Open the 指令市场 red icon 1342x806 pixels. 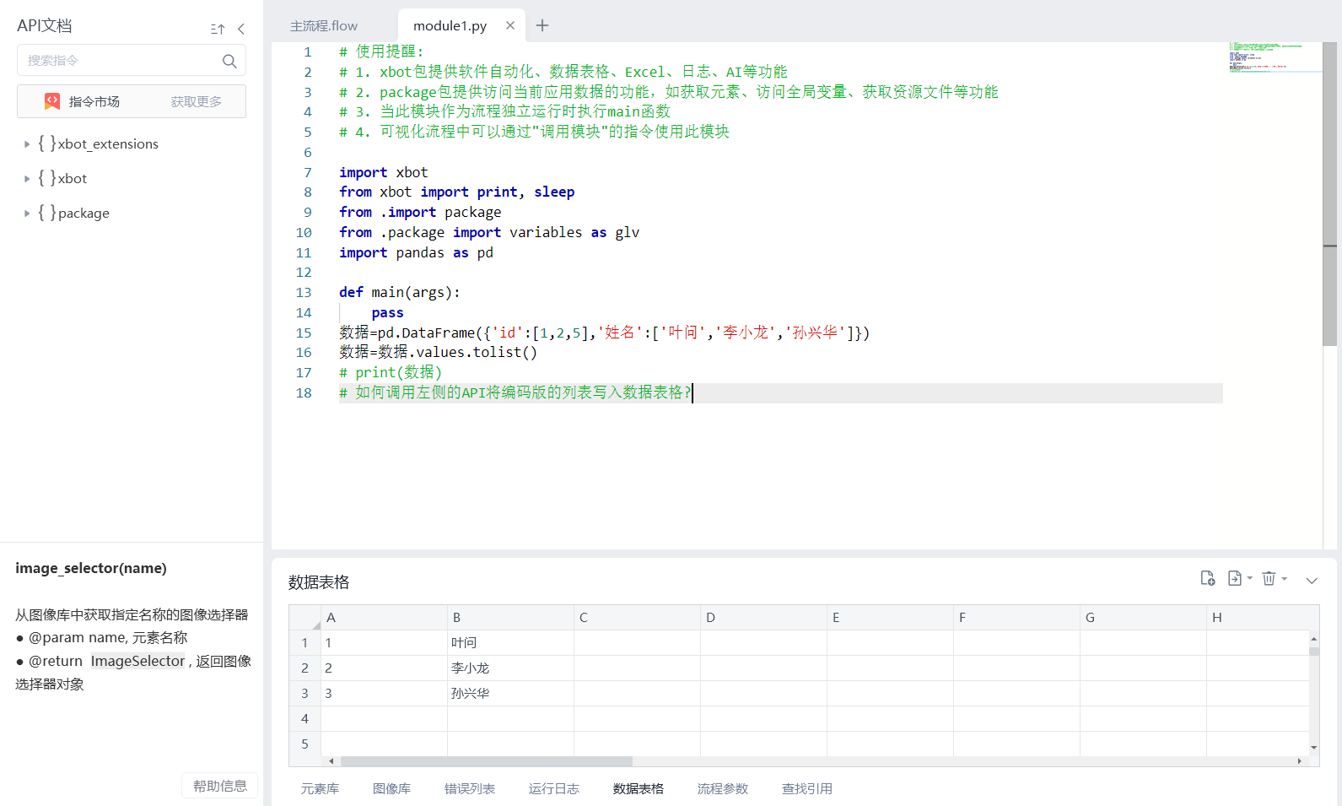click(52, 101)
